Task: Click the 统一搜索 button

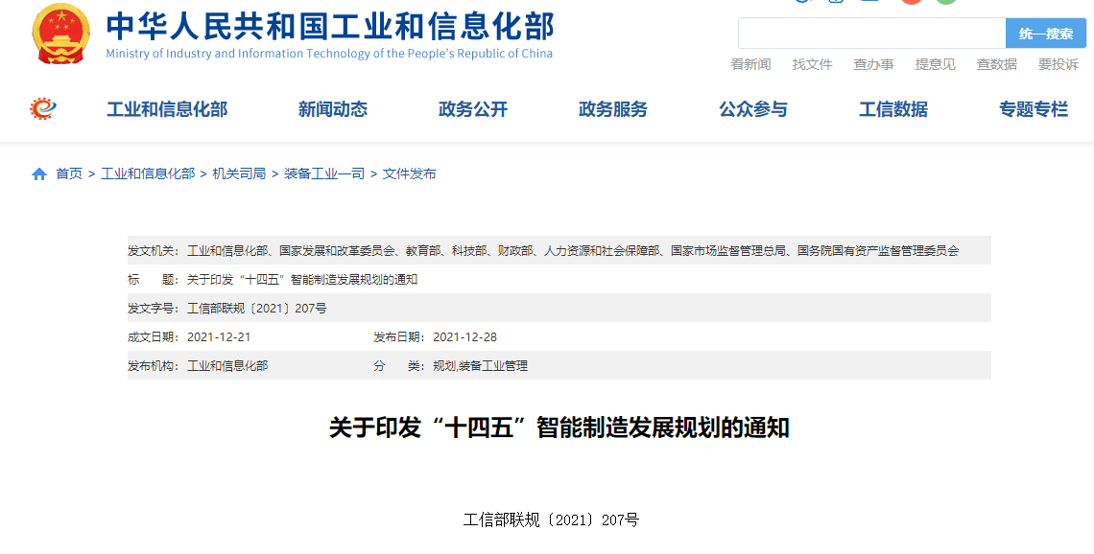Action: pyautogui.click(x=1046, y=34)
